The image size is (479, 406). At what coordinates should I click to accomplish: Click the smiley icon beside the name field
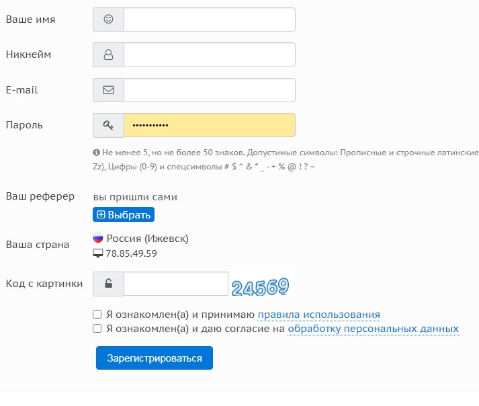pos(108,19)
